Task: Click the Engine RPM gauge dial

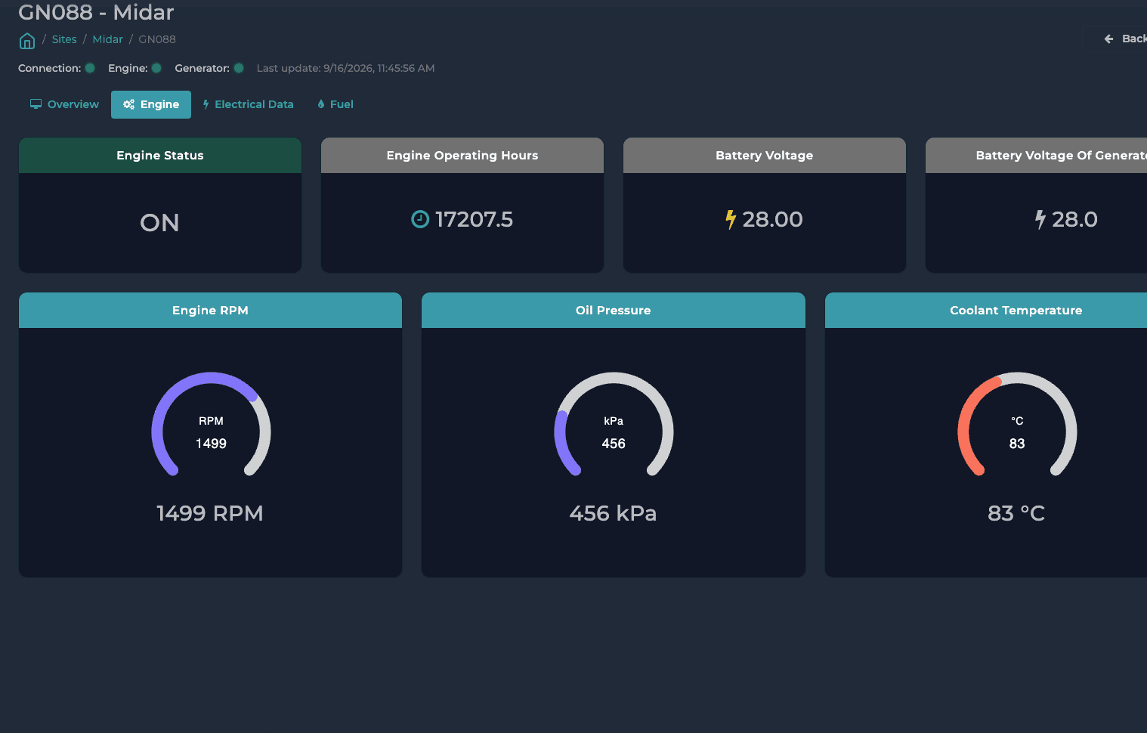Action: pyautogui.click(x=211, y=425)
